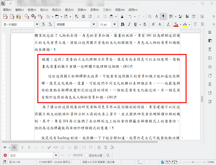216x165 pixels.
Task: Open the 工具(T) menu
Action: (107, 10)
